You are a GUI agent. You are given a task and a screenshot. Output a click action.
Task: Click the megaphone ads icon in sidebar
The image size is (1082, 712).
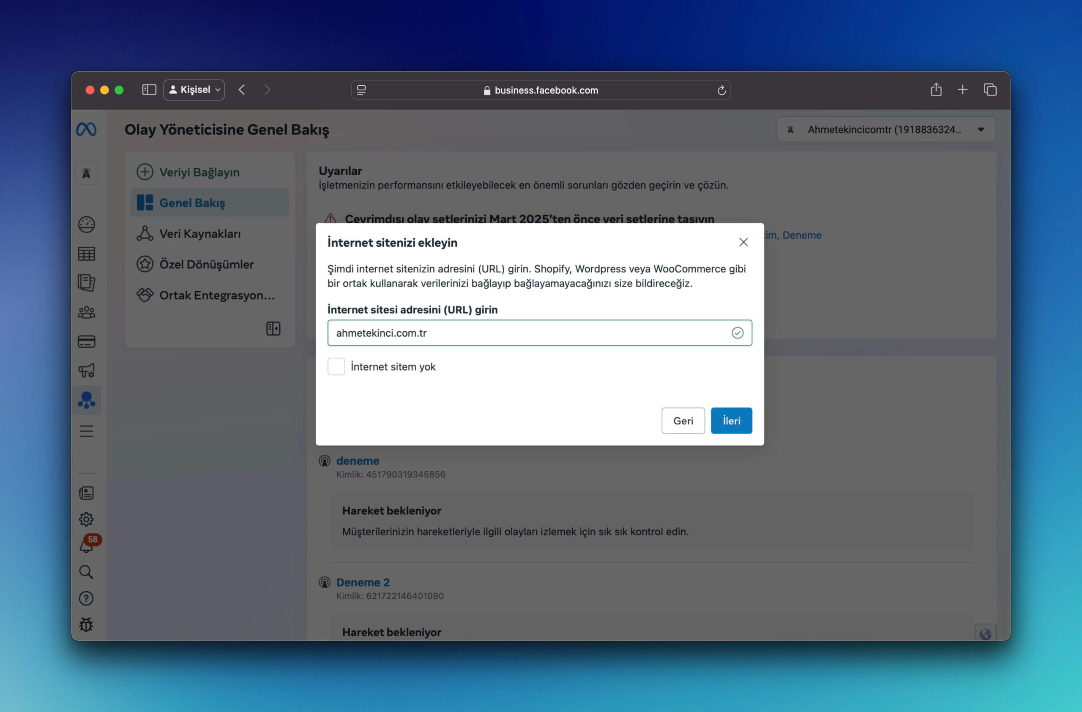86,371
